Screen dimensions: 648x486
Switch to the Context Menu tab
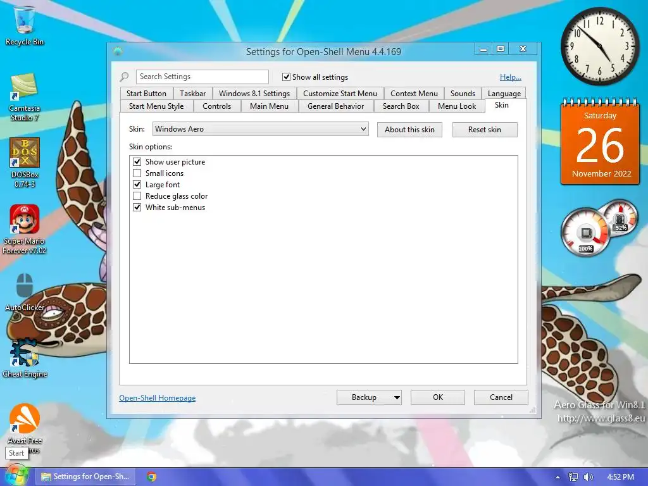(x=414, y=94)
